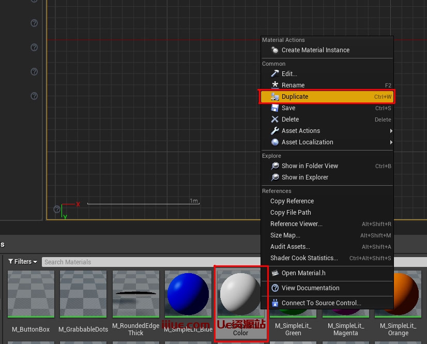Screen dimensions: 427x344
Task: Click the M_RoundedEdge Thick material thumbnail
Action: tap(135, 294)
